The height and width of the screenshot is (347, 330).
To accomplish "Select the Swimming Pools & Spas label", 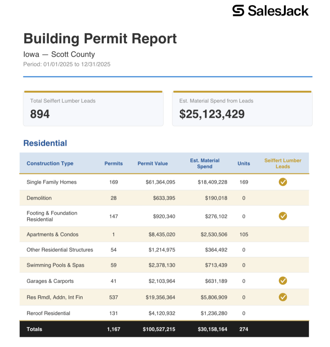I will [55, 265].
